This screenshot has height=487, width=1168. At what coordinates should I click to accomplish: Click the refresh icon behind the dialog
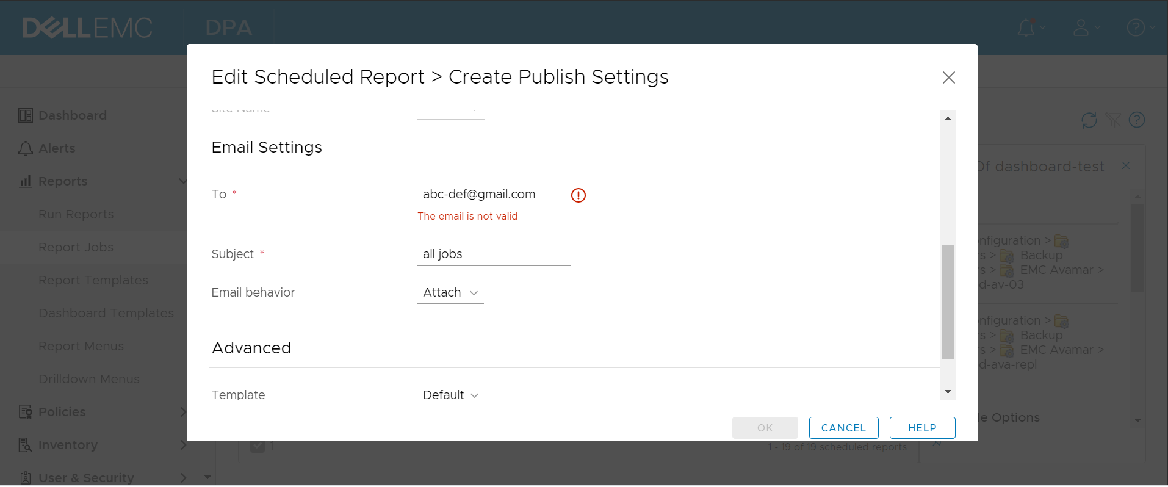click(x=1089, y=120)
